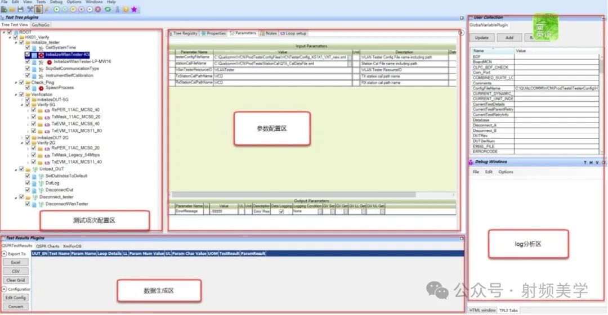
Task: Click green tree icon beside DutLog
Action: tap(41, 183)
